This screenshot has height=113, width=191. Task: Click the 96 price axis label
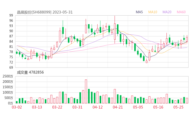click(x=11, y=21)
